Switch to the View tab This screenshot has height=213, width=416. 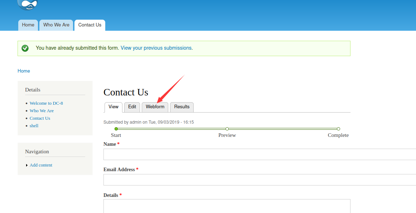click(113, 107)
